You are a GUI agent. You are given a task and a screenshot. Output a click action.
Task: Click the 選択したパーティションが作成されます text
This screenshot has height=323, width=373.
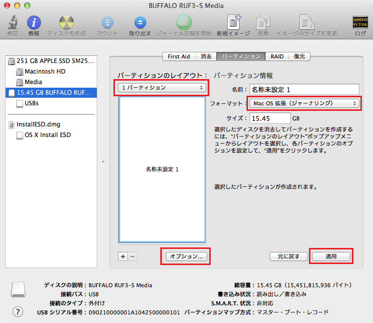[266, 187]
